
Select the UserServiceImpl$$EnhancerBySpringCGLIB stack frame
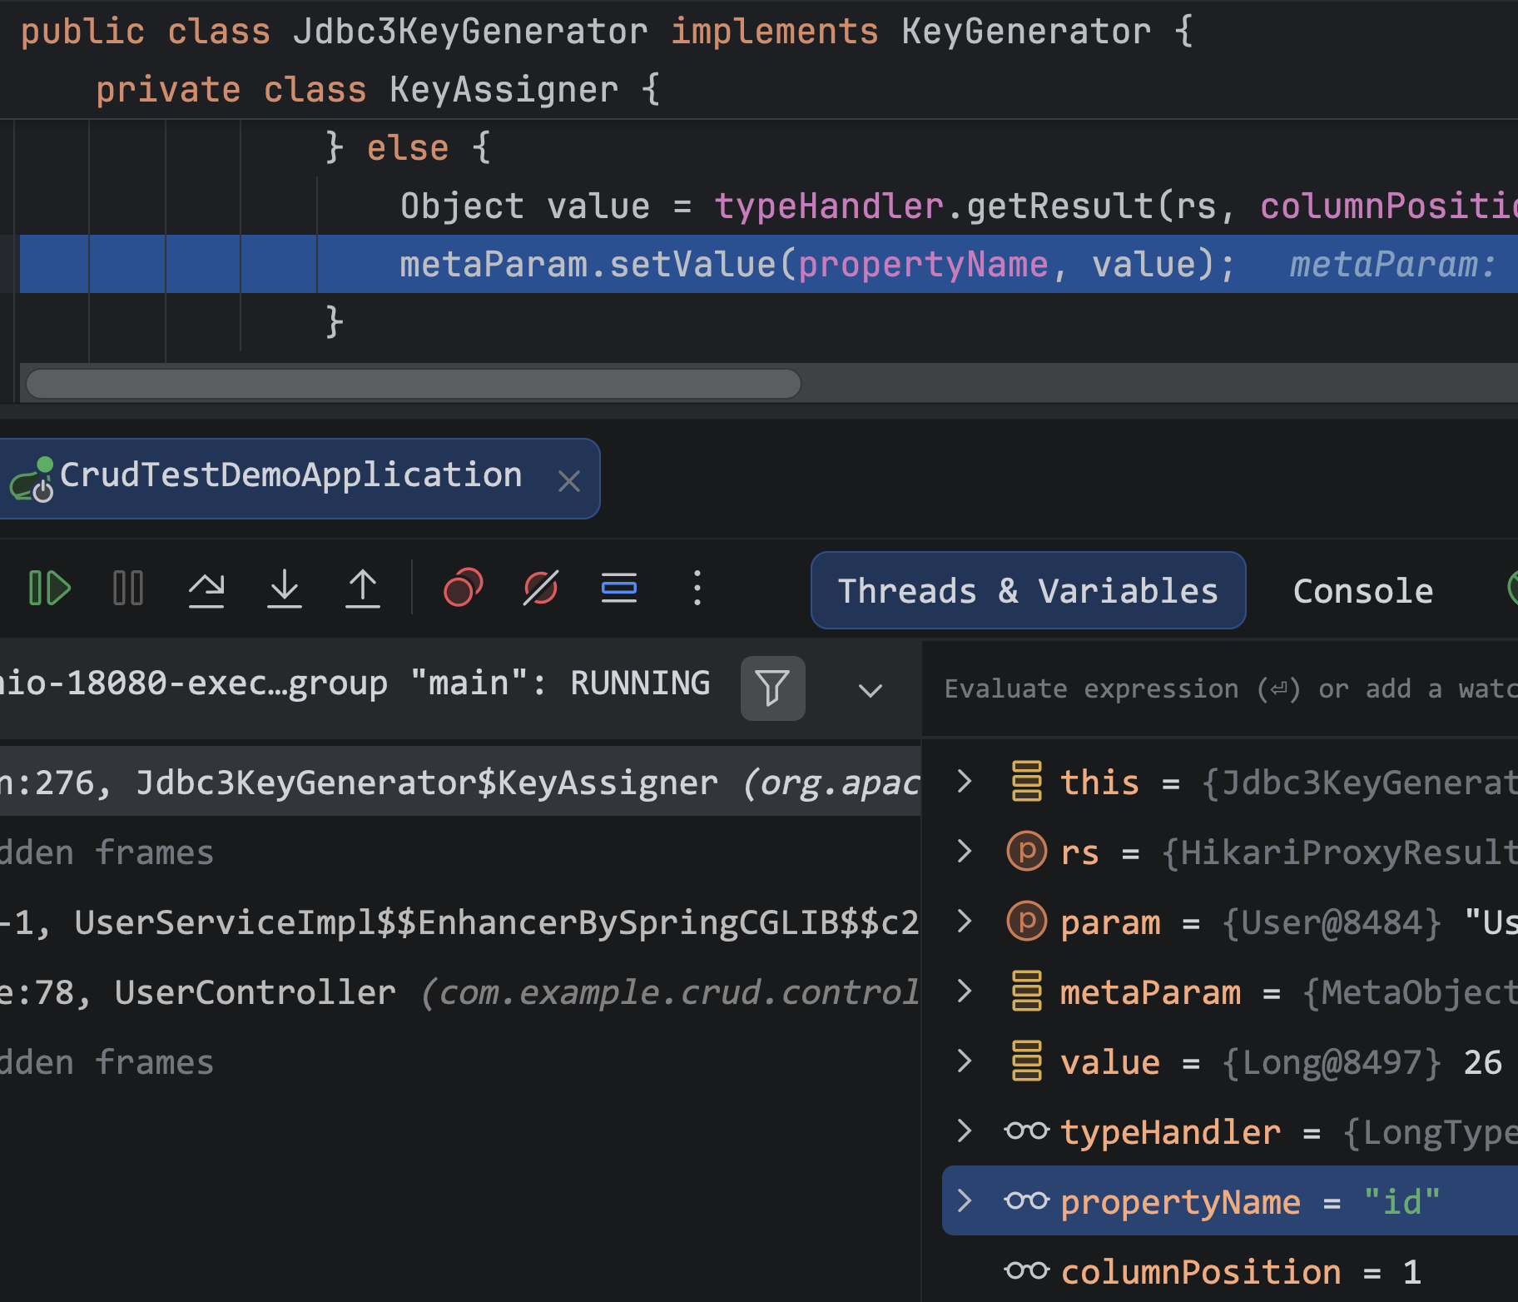[x=460, y=922]
